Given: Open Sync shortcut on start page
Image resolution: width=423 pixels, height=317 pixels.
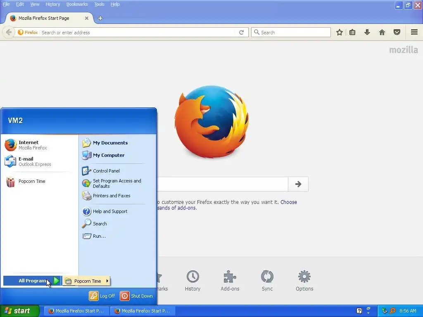Looking at the screenshot, I should pyautogui.click(x=267, y=281).
